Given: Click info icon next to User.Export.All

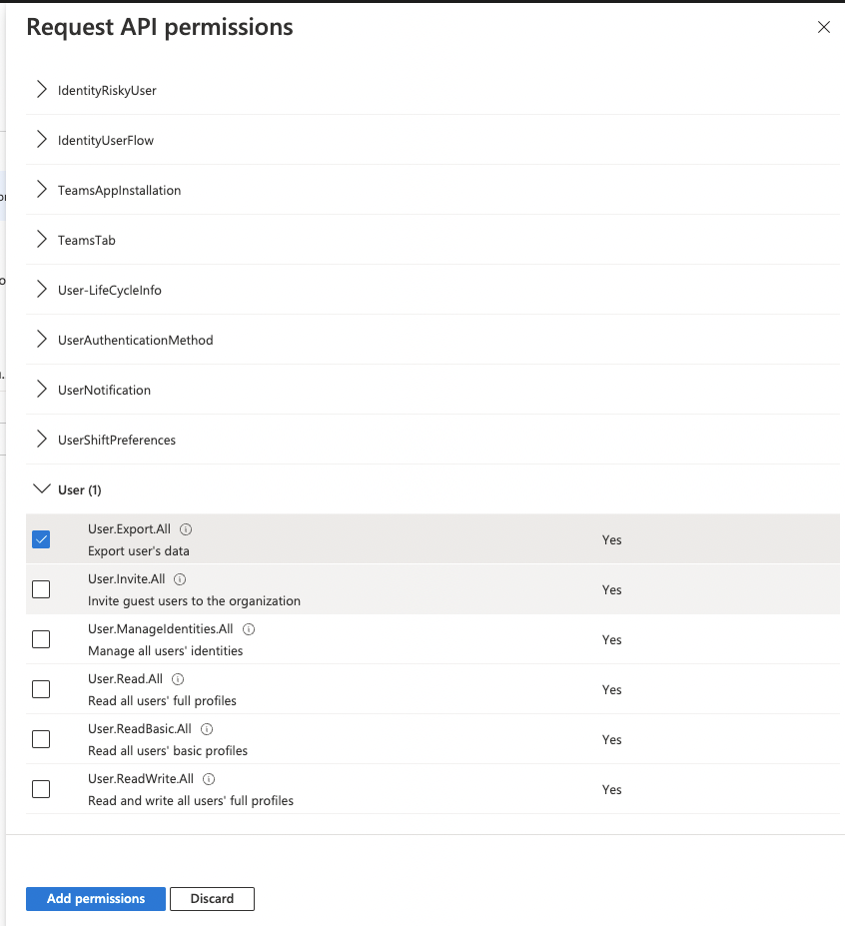Looking at the screenshot, I should (186, 529).
